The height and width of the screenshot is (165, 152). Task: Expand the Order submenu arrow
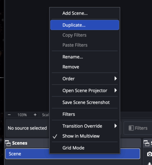click(x=116, y=79)
